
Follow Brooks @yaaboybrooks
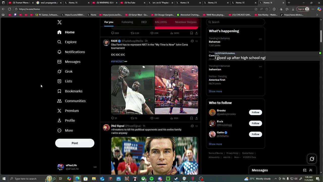(255, 112)
